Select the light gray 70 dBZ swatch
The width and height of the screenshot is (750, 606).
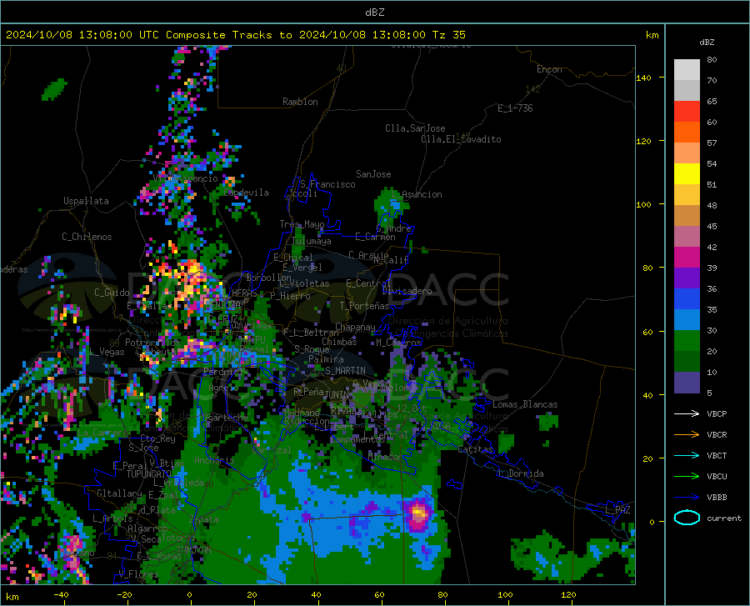pyautogui.click(x=687, y=70)
